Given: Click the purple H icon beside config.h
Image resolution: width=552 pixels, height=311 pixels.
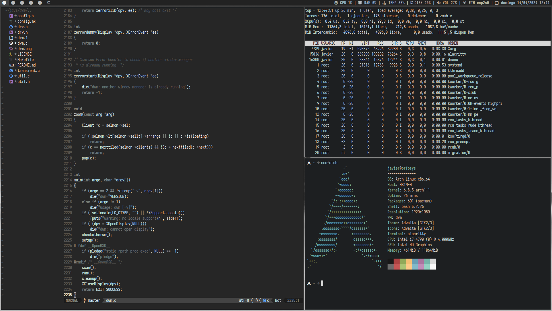Looking at the screenshot, I should pos(11,16).
